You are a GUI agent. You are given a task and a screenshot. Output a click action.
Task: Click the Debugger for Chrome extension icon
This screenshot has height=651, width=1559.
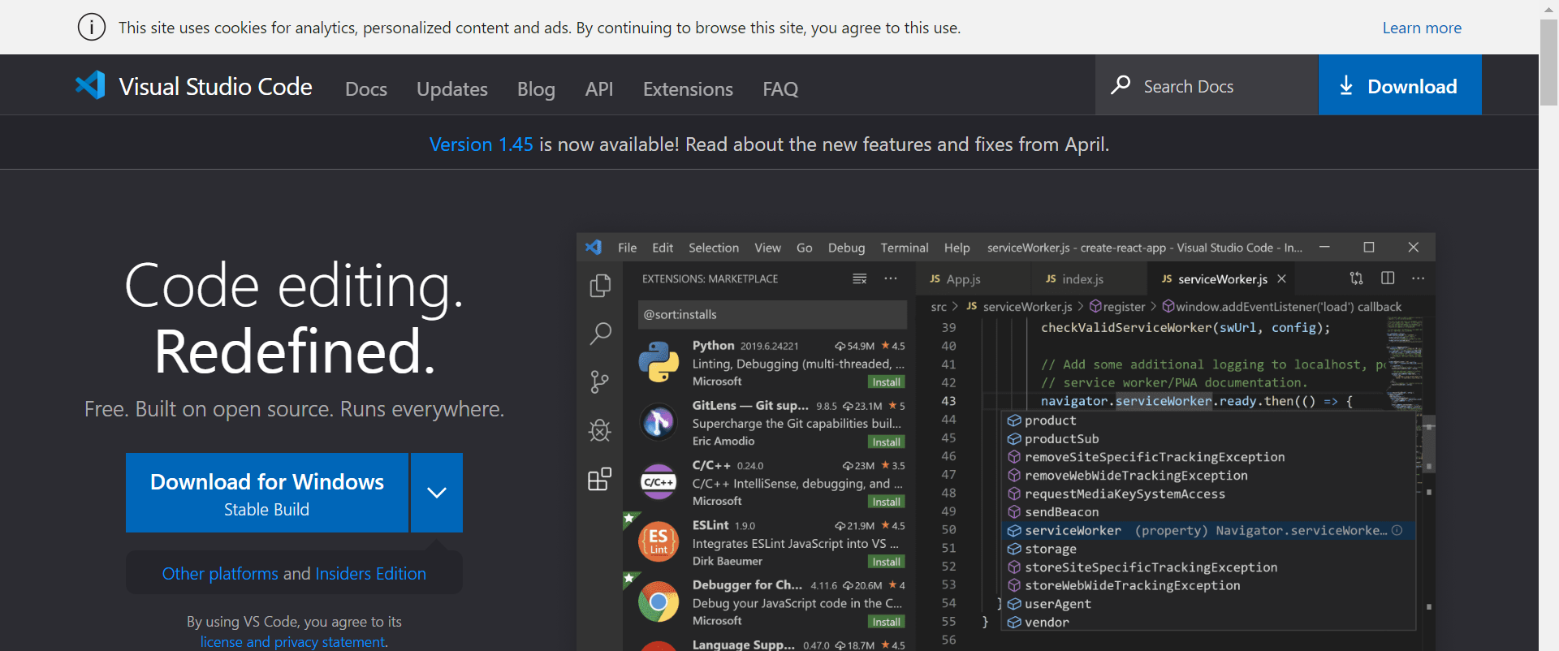point(659,601)
